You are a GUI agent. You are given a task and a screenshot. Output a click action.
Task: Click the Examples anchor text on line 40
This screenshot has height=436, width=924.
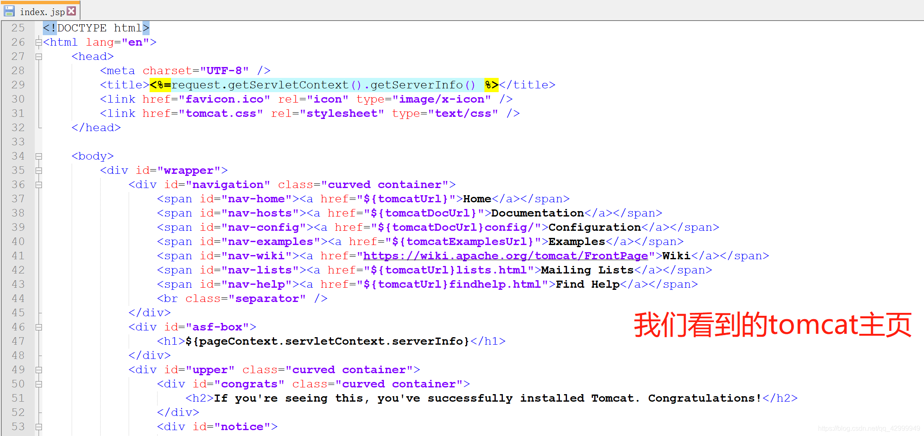[577, 242]
